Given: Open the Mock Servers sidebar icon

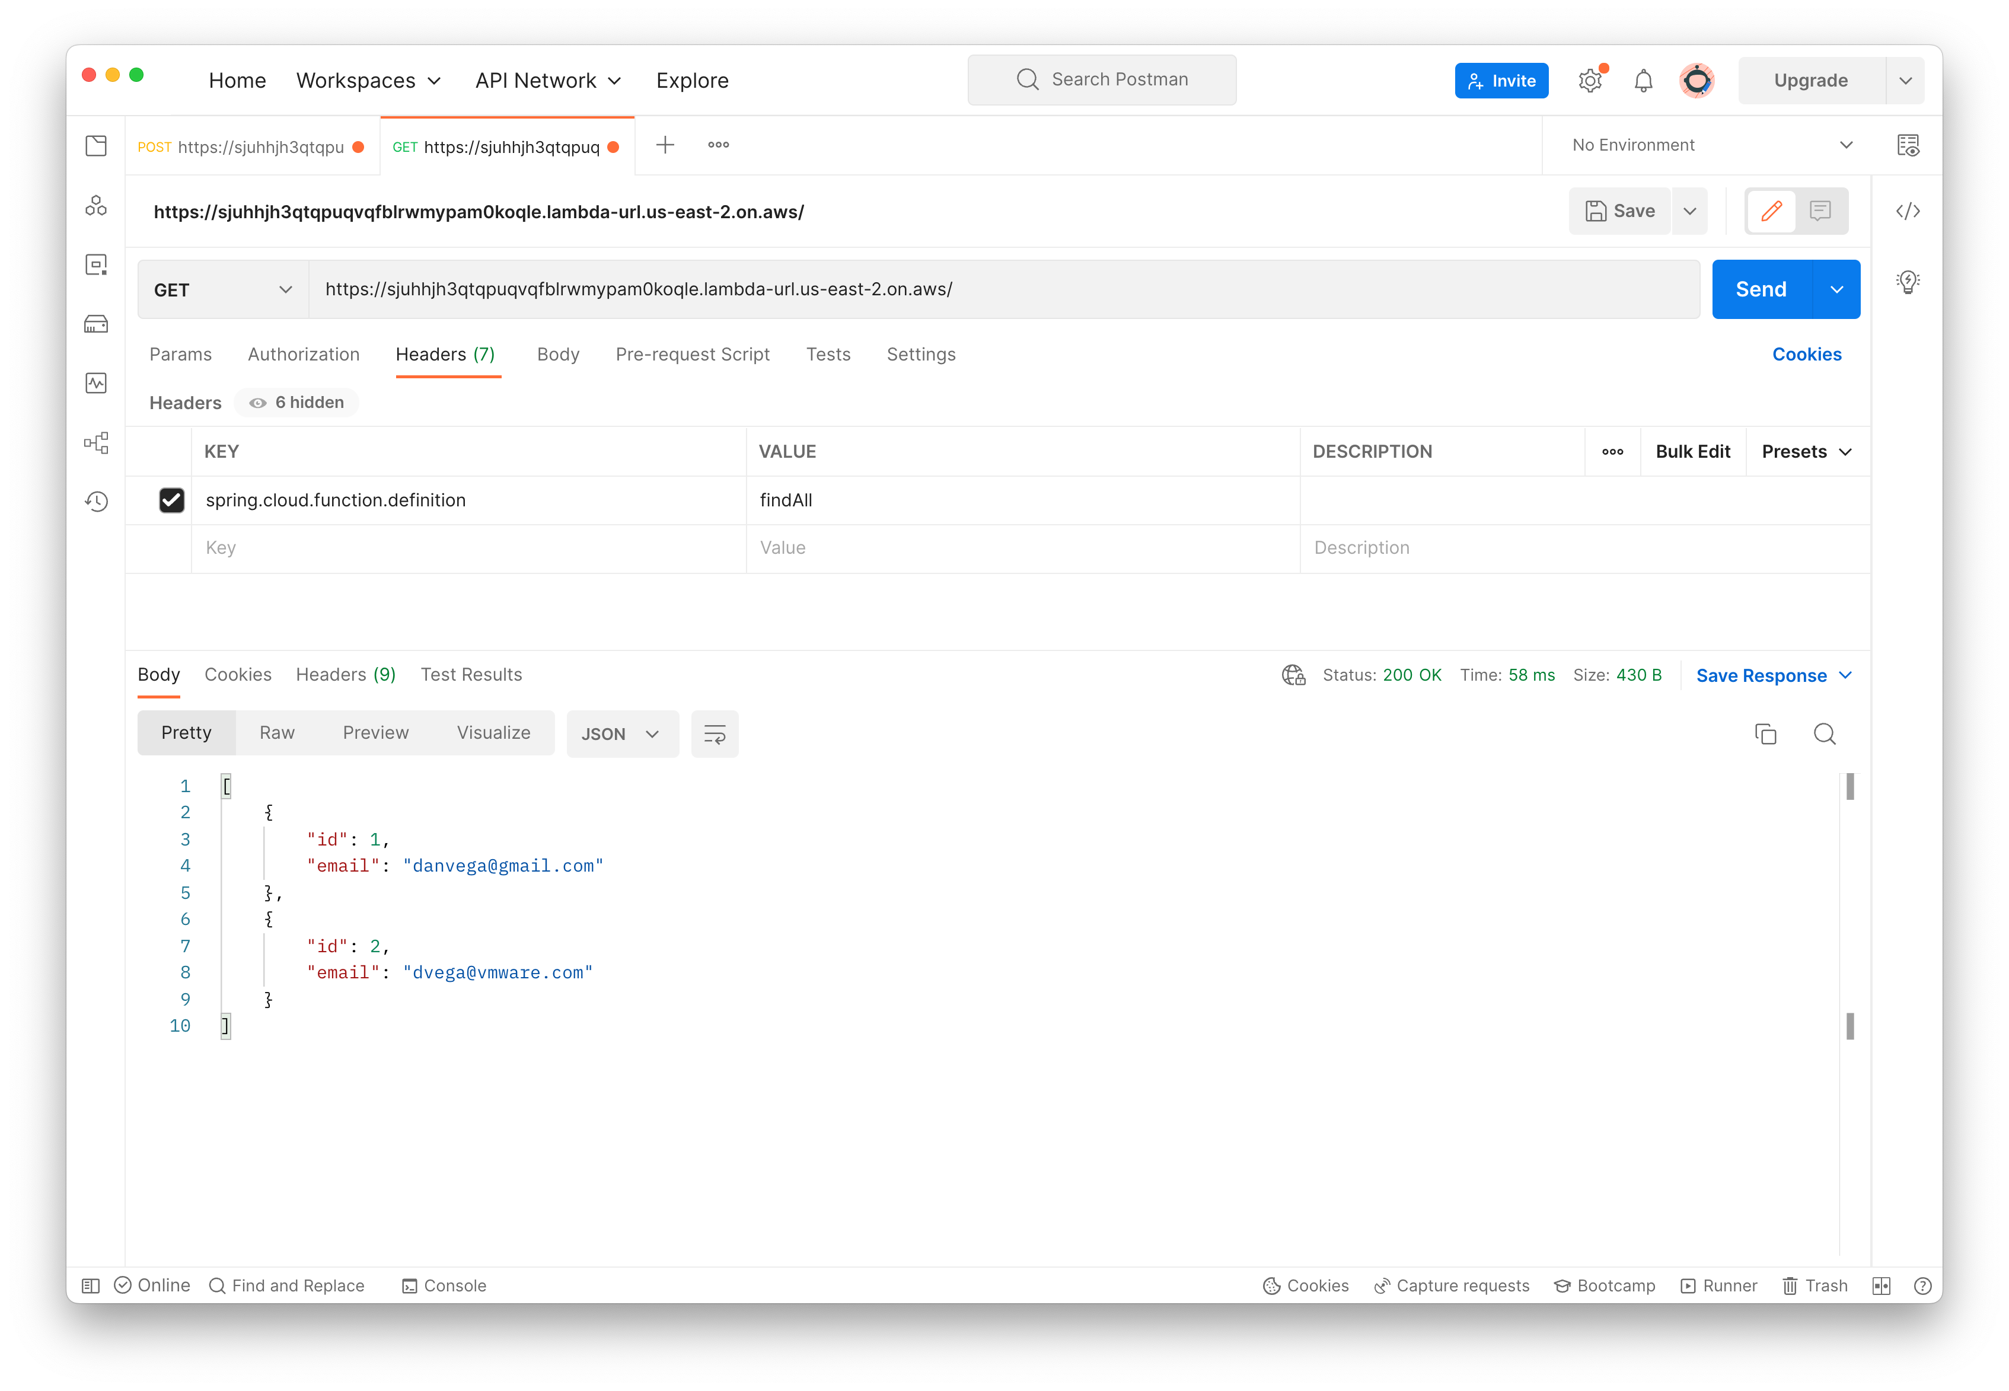Looking at the screenshot, I should click(x=96, y=324).
